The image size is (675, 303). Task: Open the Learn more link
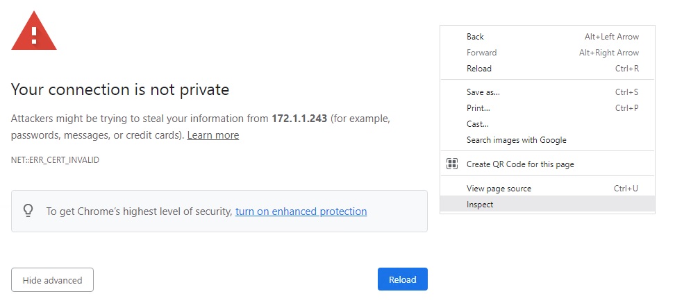[213, 135]
